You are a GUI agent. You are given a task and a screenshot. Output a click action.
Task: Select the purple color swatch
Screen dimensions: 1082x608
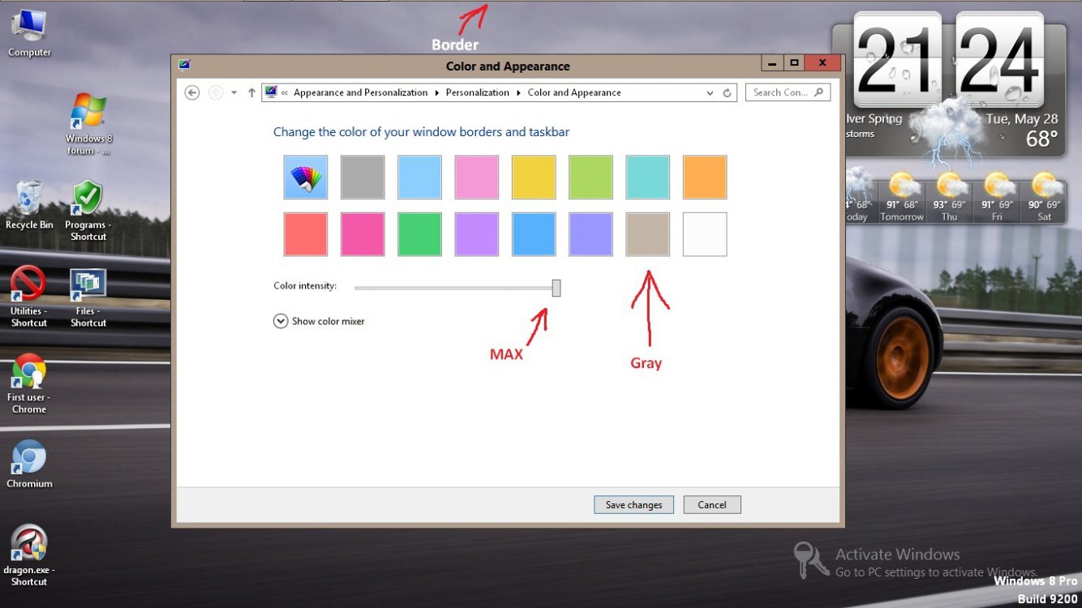pos(477,234)
